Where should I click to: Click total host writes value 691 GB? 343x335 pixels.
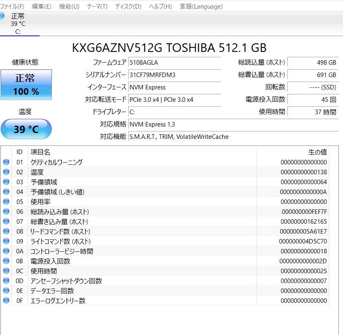313,75
